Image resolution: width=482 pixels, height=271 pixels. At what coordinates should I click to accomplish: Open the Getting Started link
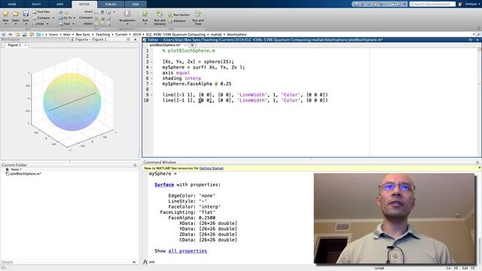(x=211, y=169)
